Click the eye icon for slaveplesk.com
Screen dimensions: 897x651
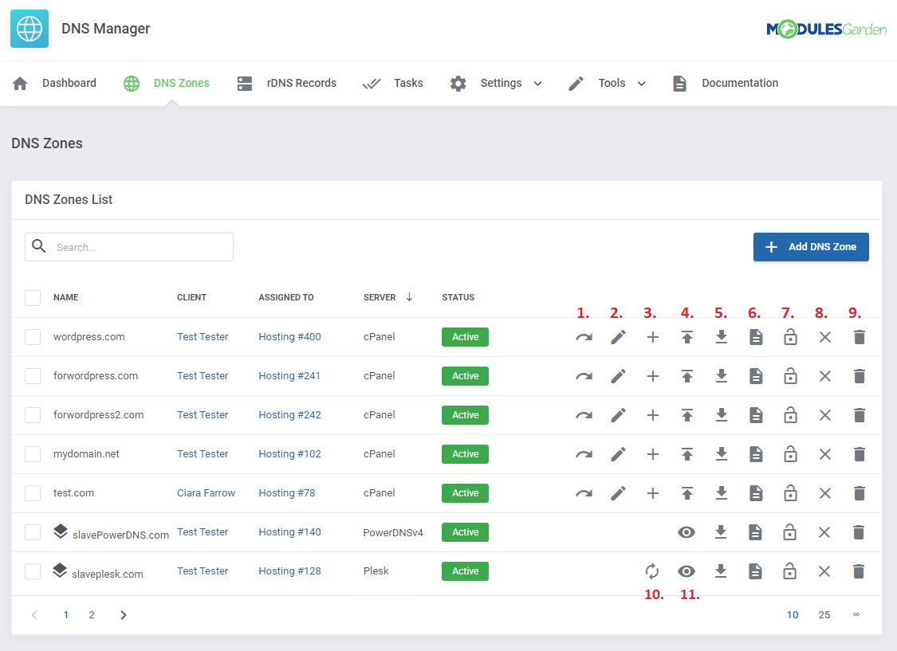point(687,571)
